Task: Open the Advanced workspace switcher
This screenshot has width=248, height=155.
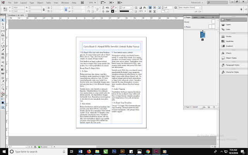Action: click(197, 3)
